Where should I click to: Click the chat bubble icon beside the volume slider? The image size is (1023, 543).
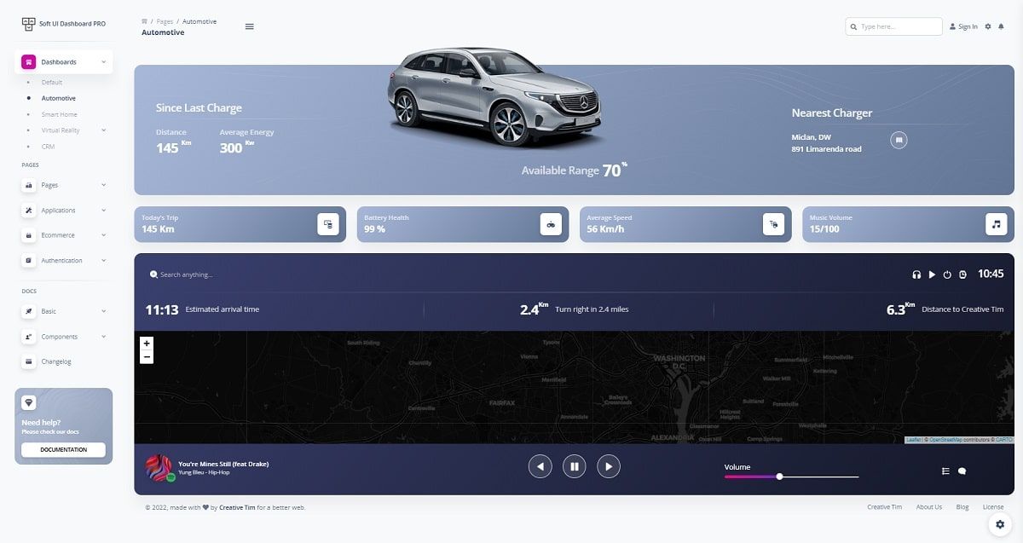962,470
